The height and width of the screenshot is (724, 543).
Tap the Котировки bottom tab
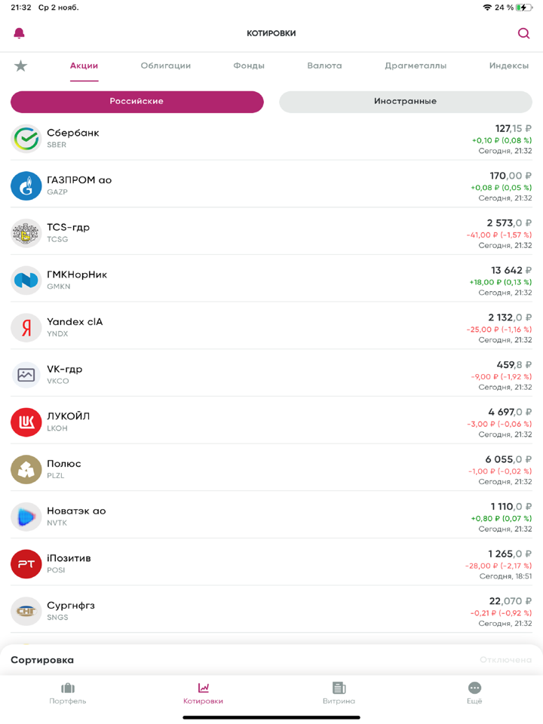tap(203, 693)
